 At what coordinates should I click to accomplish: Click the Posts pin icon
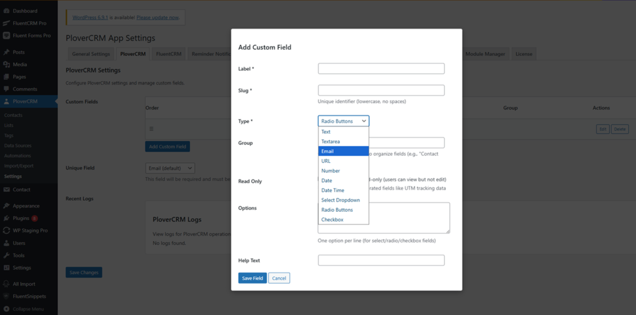coord(6,52)
